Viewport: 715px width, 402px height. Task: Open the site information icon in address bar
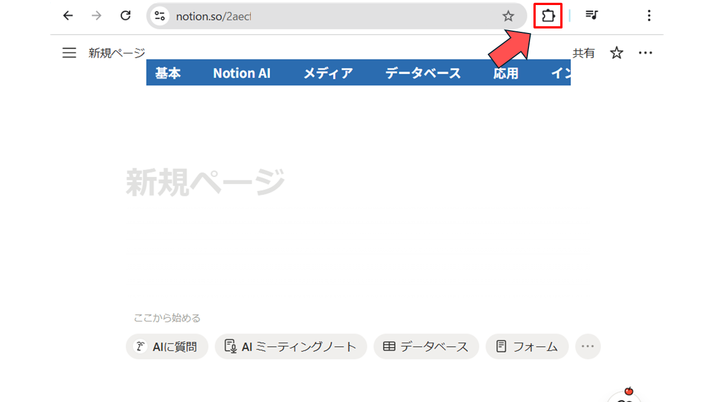tap(160, 16)
